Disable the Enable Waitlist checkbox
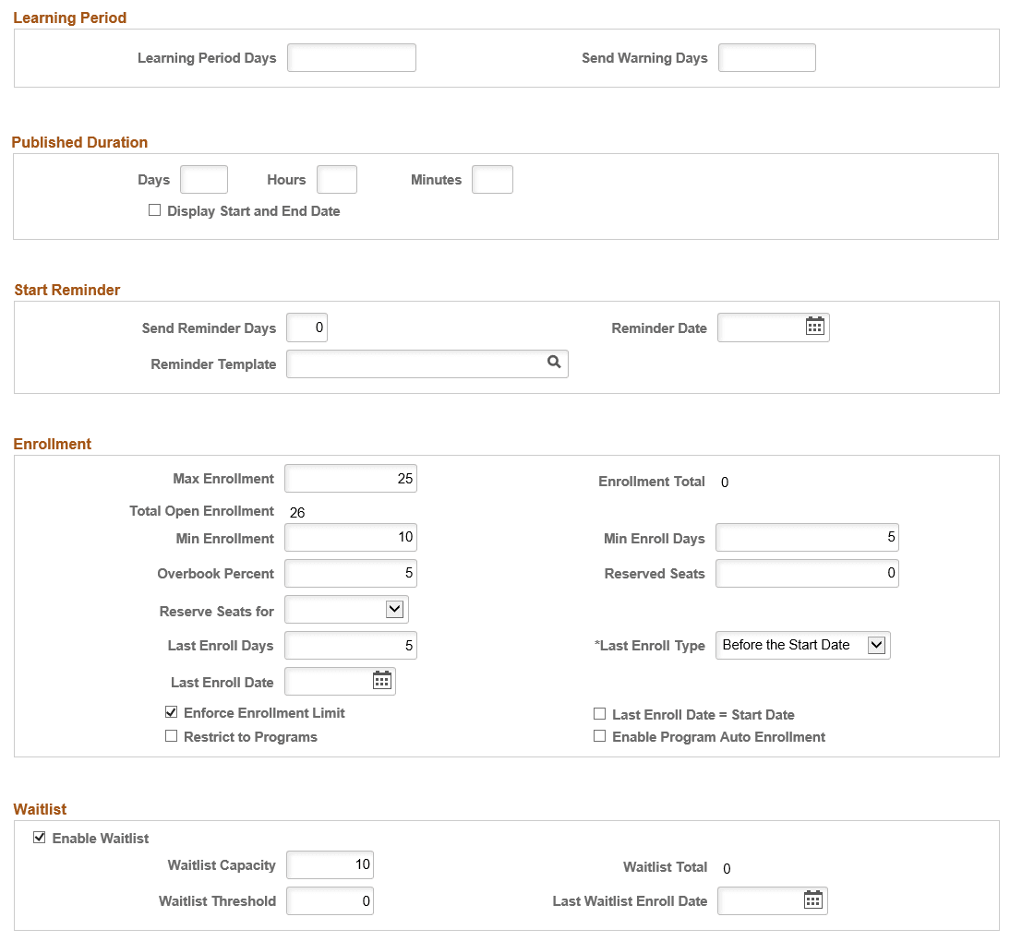 tap(39, 837)
